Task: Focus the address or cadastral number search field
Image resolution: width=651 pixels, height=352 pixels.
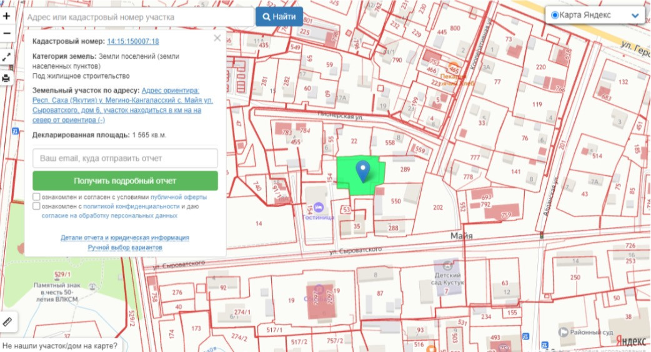Action: (139, 17)
